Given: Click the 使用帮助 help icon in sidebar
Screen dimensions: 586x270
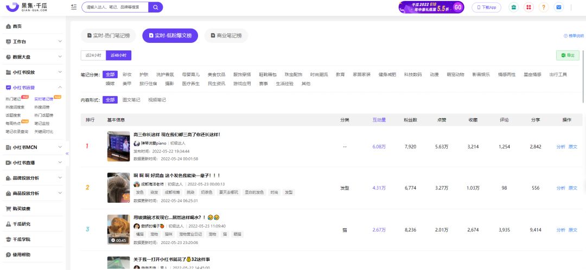Looking at the screenshot, I should [8, 255].
